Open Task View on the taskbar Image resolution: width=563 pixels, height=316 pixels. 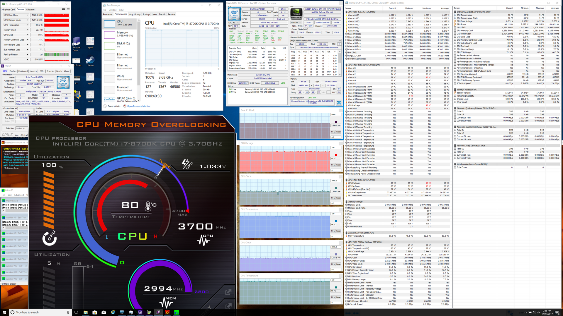click(x=76, y=312)
